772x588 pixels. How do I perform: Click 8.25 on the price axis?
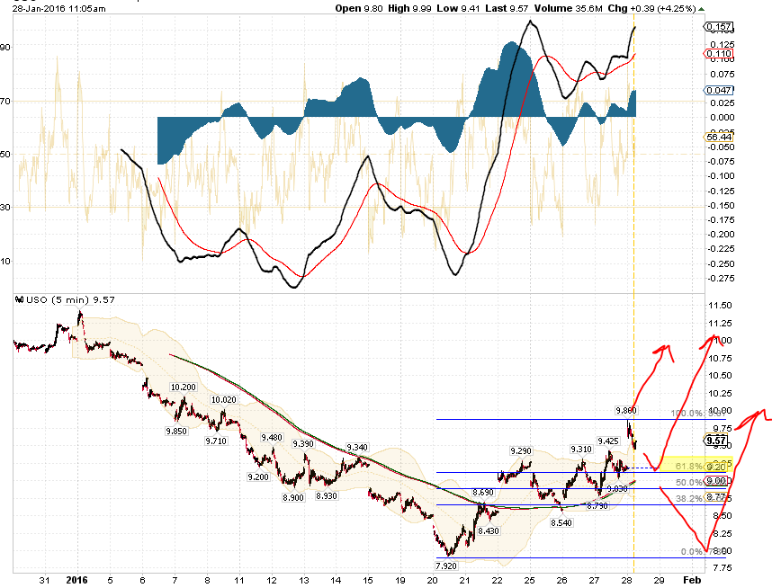pos(722,533)
